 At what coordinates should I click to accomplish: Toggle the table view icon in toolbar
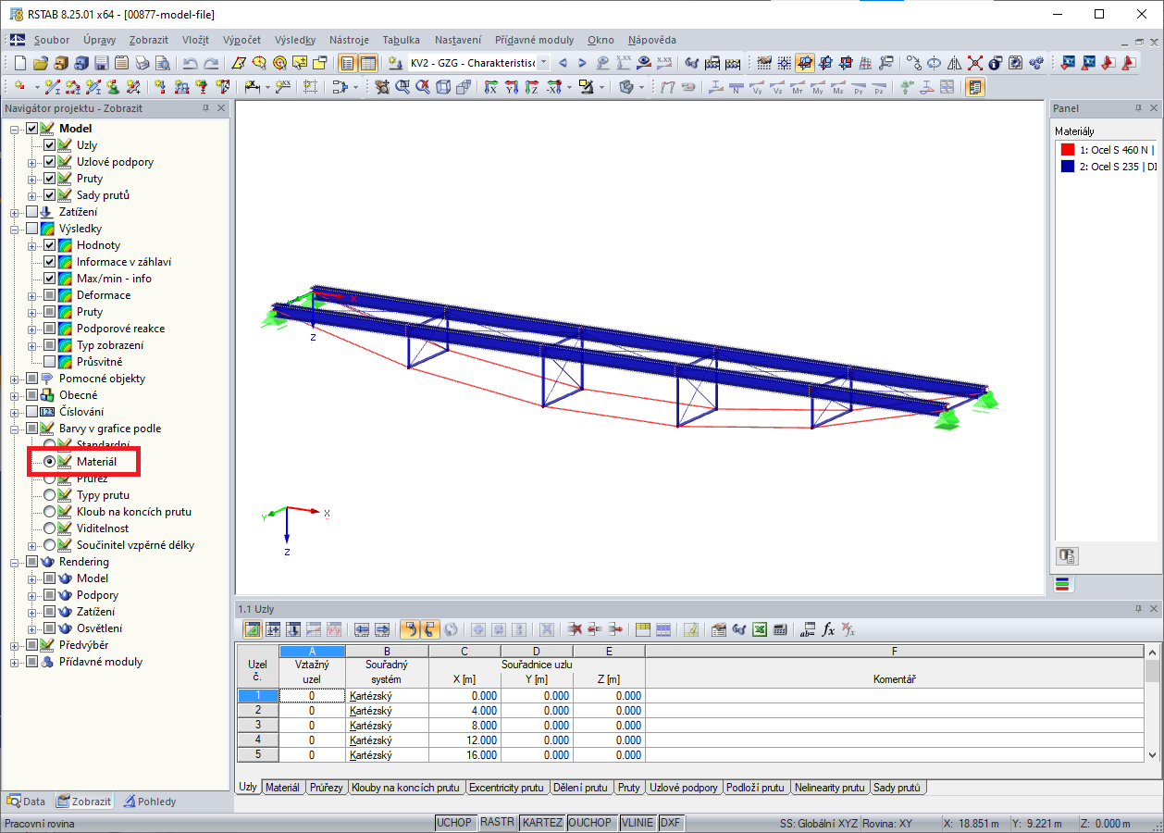368,63
